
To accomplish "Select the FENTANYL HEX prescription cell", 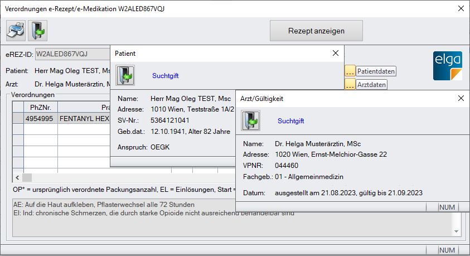I will [x=84, y=118].
